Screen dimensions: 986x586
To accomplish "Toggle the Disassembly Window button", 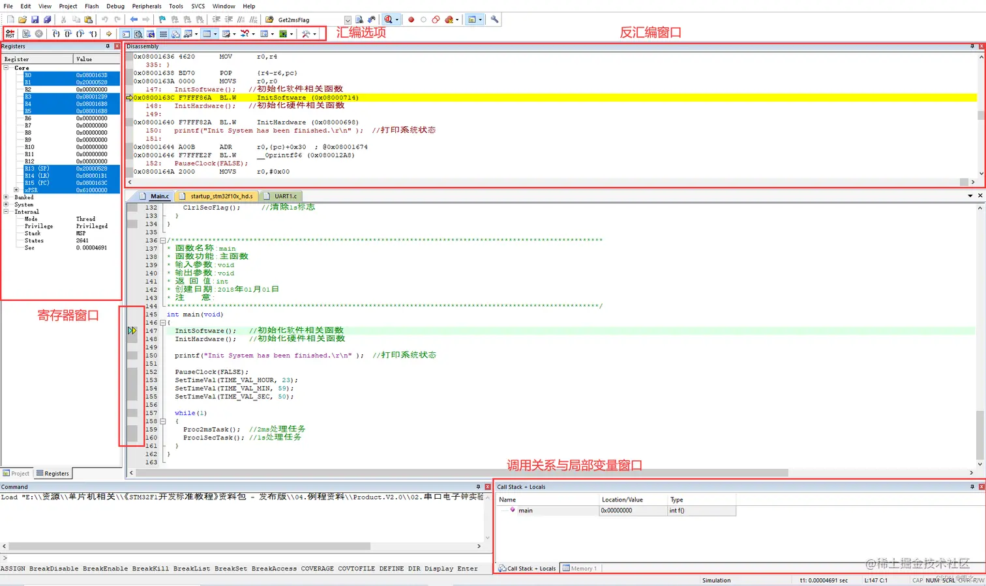I will point(138,34).
